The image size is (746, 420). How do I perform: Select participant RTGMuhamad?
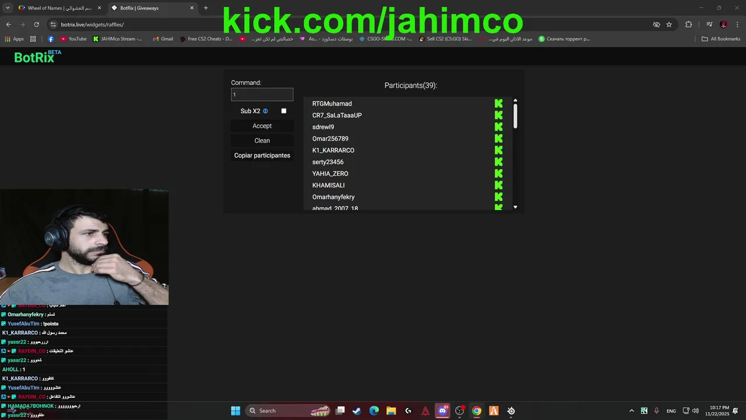click(x=332, y=104)
